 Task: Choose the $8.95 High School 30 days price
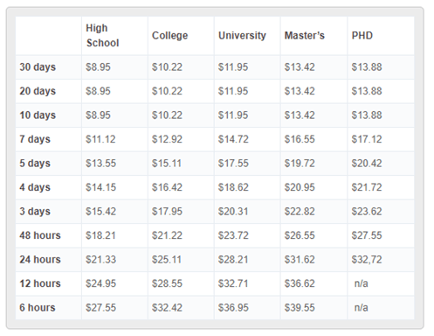(x=98, y=67)
